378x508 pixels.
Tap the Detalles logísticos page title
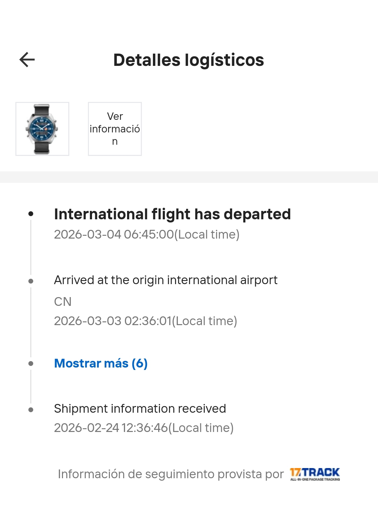pos(189,60)
